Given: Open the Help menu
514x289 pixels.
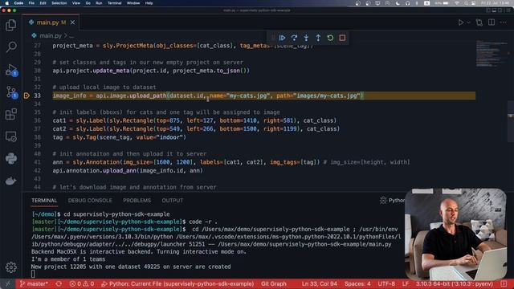Looking at the screenshot, I should [149, 3].
